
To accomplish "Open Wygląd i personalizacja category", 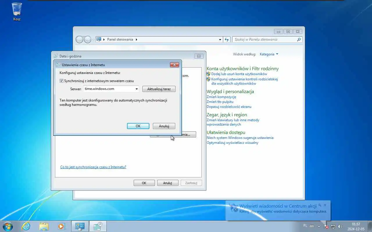I will [230, 92].
